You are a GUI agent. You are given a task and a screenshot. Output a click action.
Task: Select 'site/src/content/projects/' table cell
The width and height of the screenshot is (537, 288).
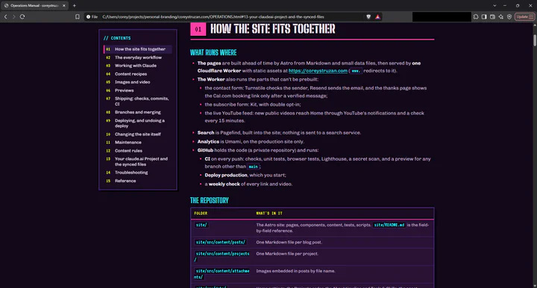coord(222,257)
